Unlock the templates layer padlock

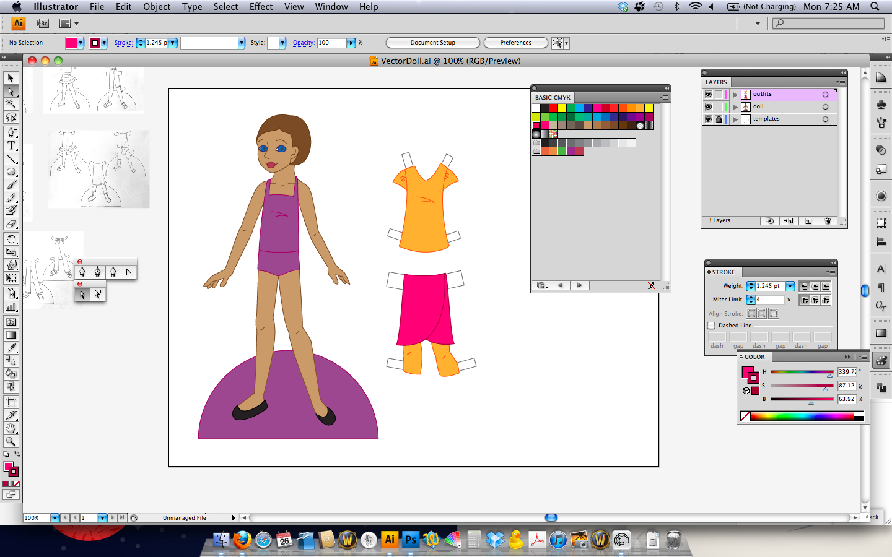point(719,119)
